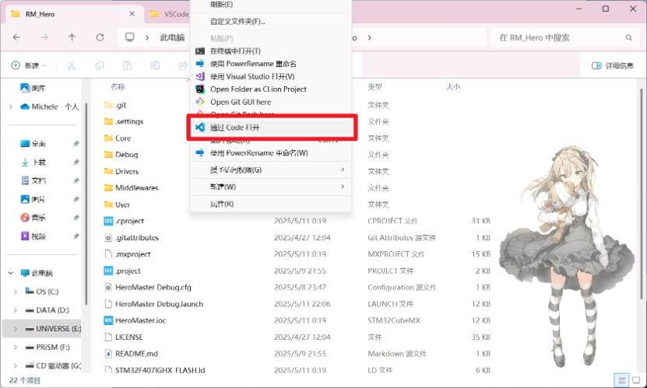Open 图库 in the navigation pane
This screenshot has width=647, height=388.
click(x=33, y=88)
